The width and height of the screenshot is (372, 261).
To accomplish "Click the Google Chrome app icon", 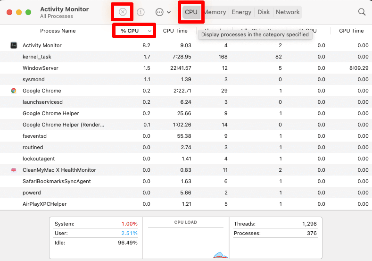I will 14,91.
